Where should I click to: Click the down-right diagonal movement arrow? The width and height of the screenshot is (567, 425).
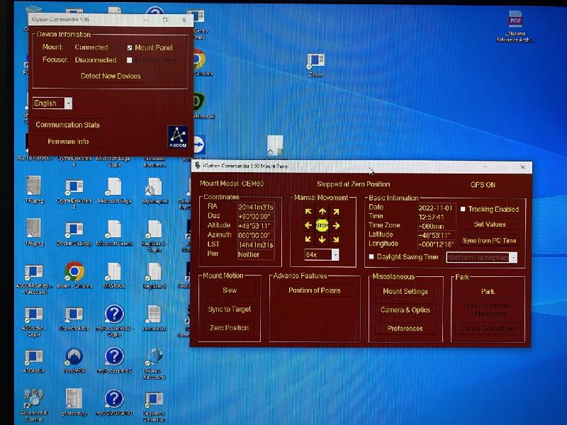coord(336,239)
